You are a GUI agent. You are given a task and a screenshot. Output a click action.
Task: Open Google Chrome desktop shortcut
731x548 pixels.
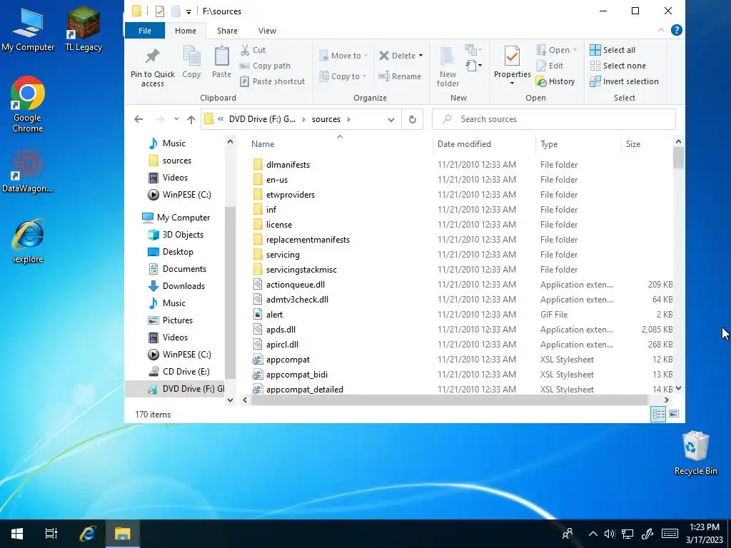click(28, 104)
